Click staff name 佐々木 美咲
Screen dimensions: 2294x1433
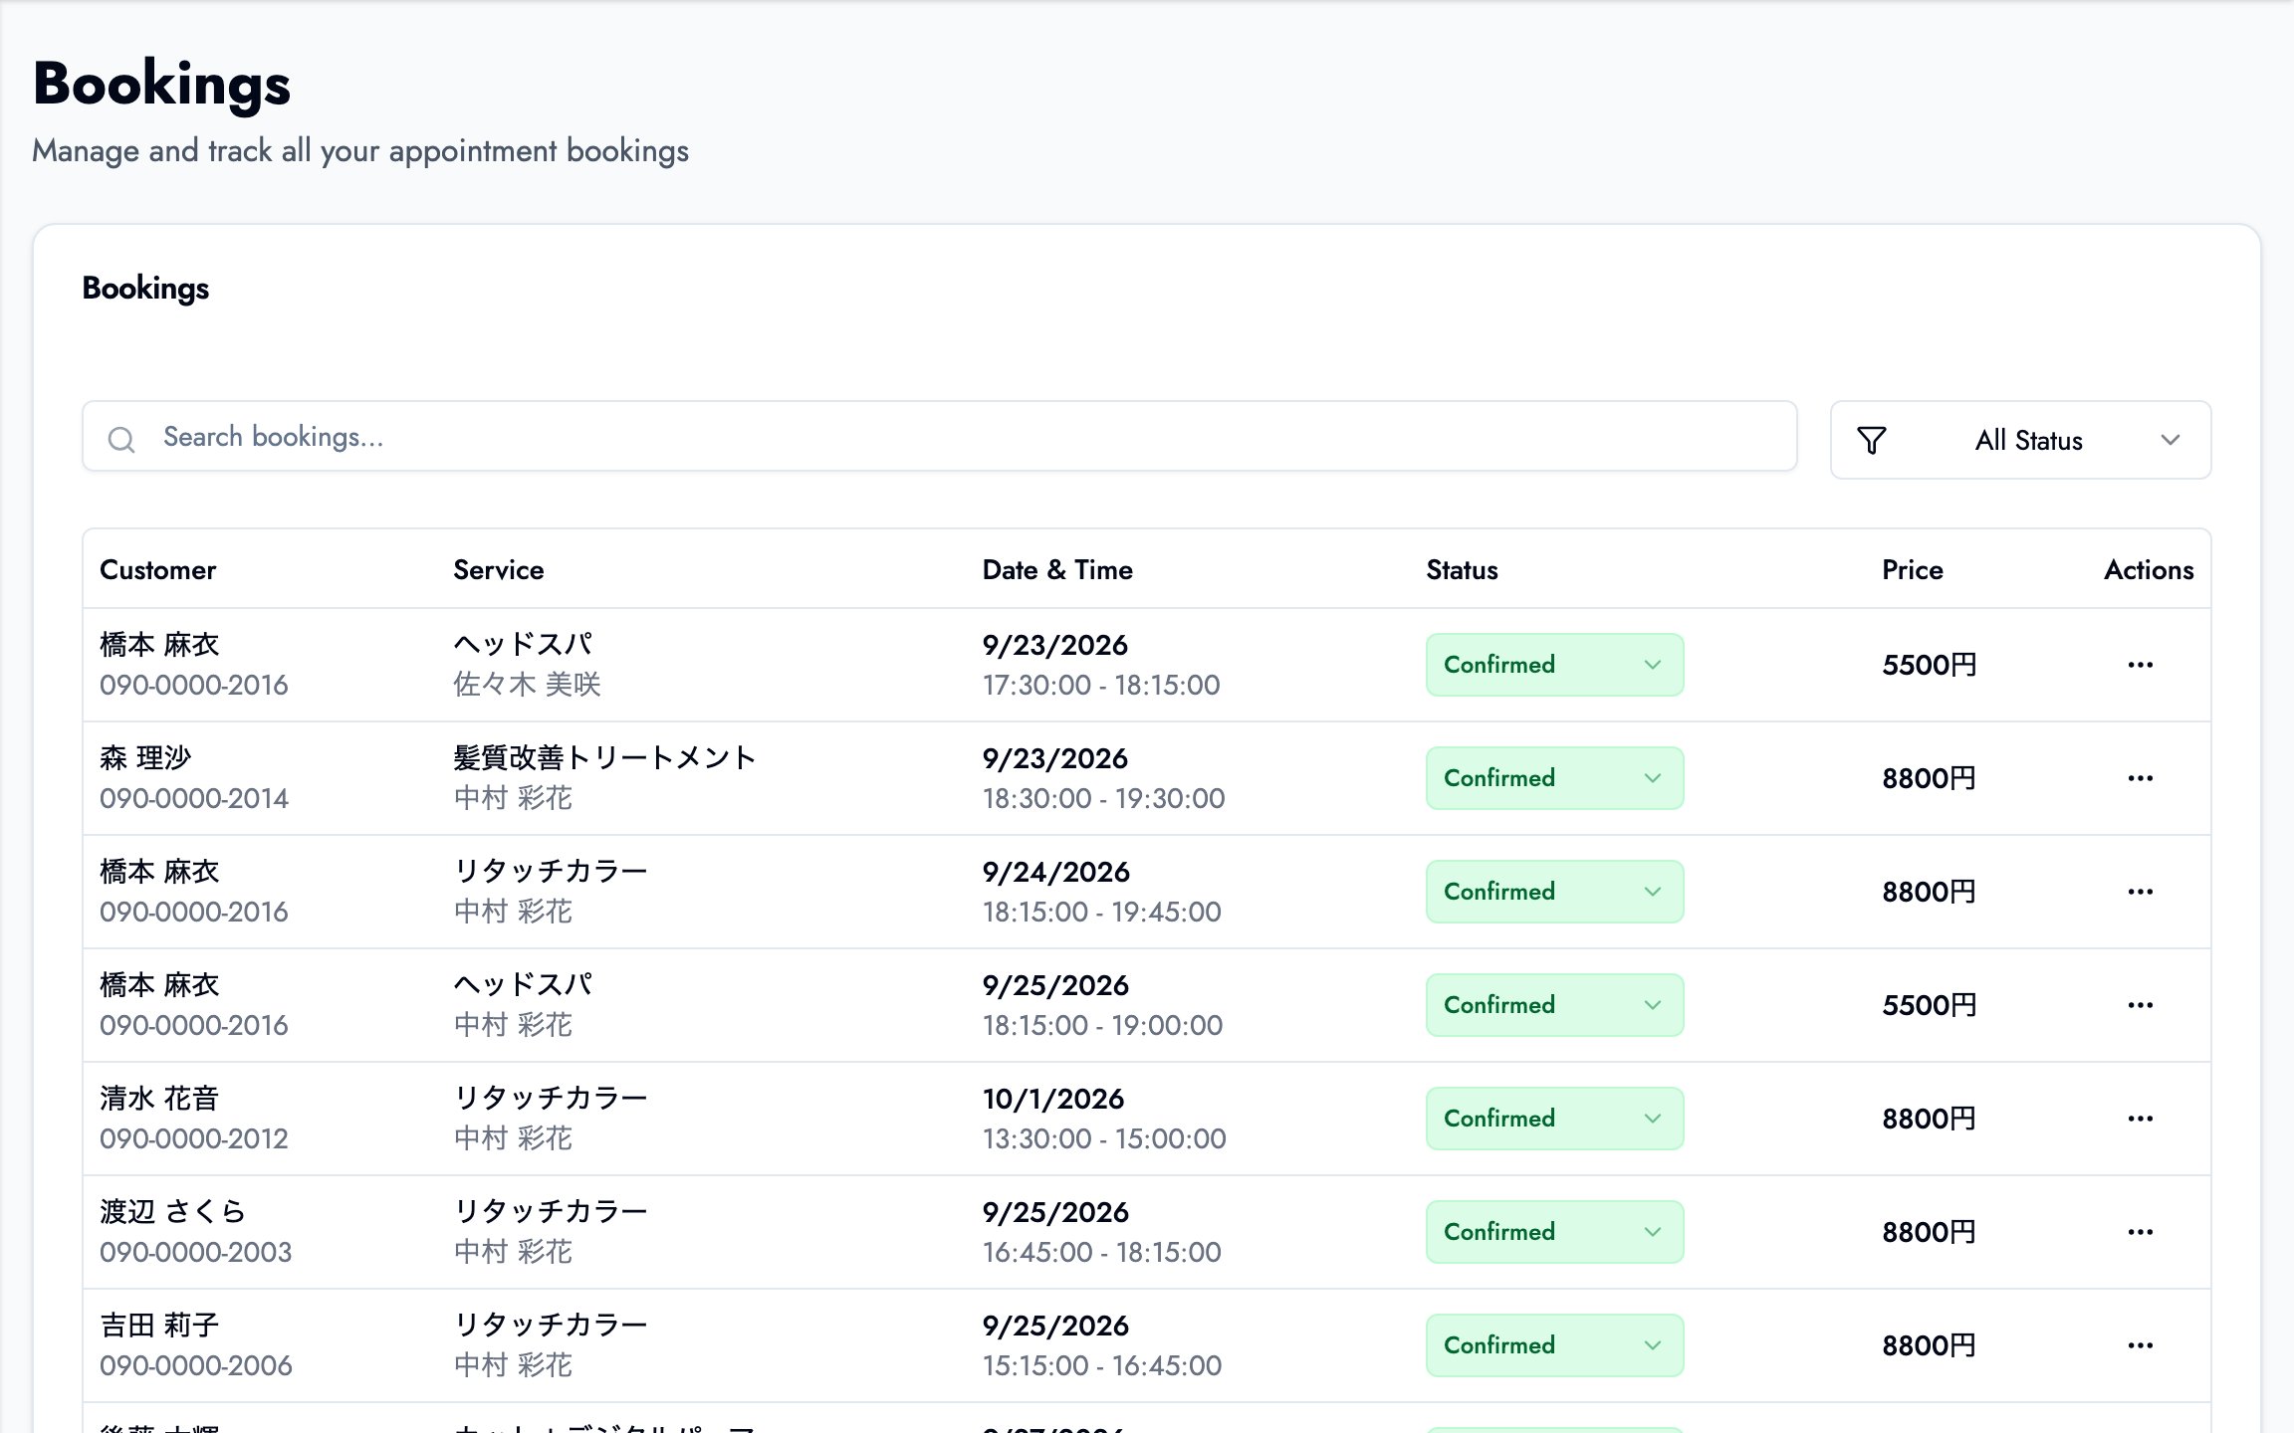[527, 685]
